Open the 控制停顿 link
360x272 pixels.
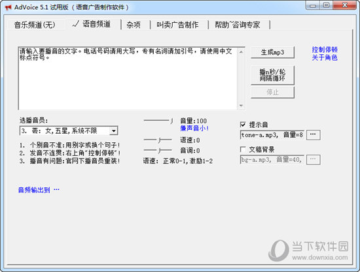click(325, 50)
